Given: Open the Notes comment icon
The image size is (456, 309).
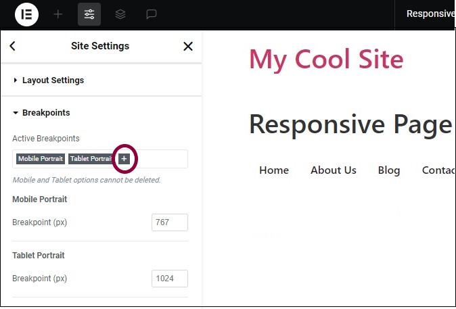Looking at the screenshot, I should pos(152,14).
